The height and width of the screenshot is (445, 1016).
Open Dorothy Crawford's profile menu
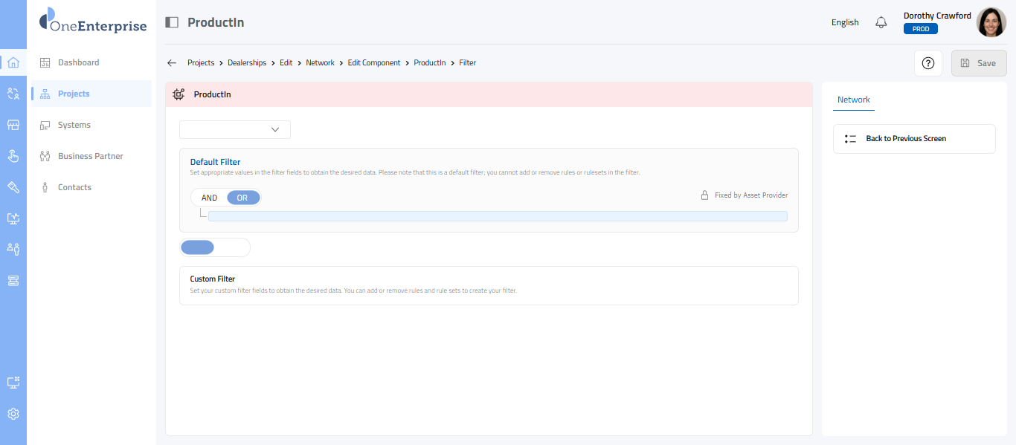click(x=991, y=22)
